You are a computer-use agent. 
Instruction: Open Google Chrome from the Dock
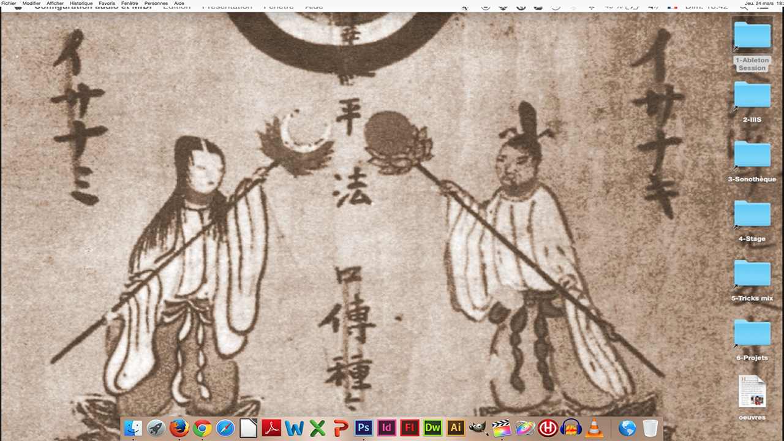tap(202, 428)
